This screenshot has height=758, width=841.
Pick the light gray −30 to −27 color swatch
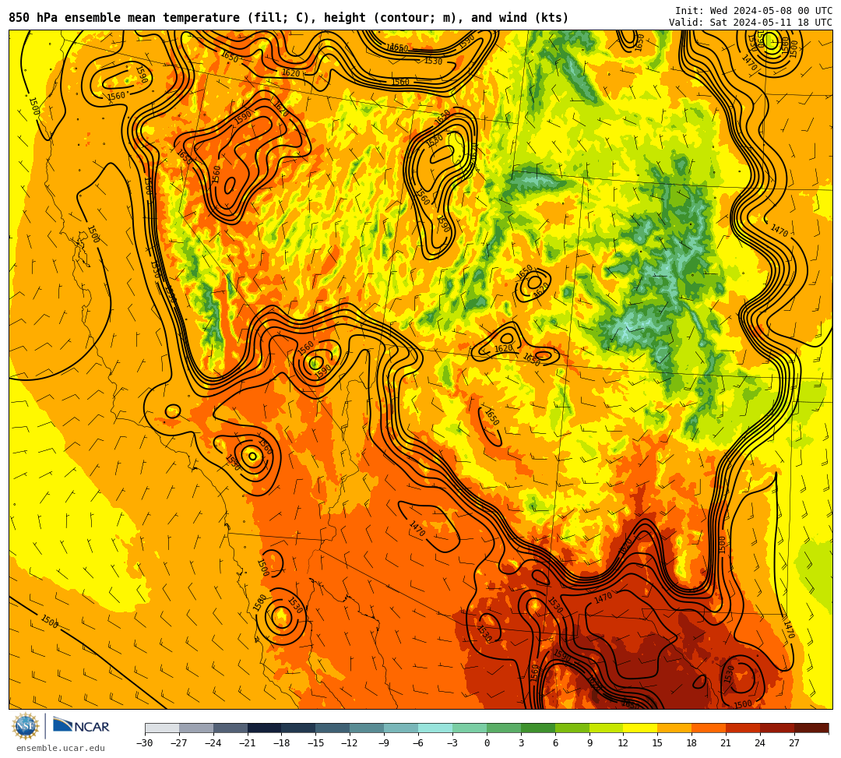(x=162, y=728)
